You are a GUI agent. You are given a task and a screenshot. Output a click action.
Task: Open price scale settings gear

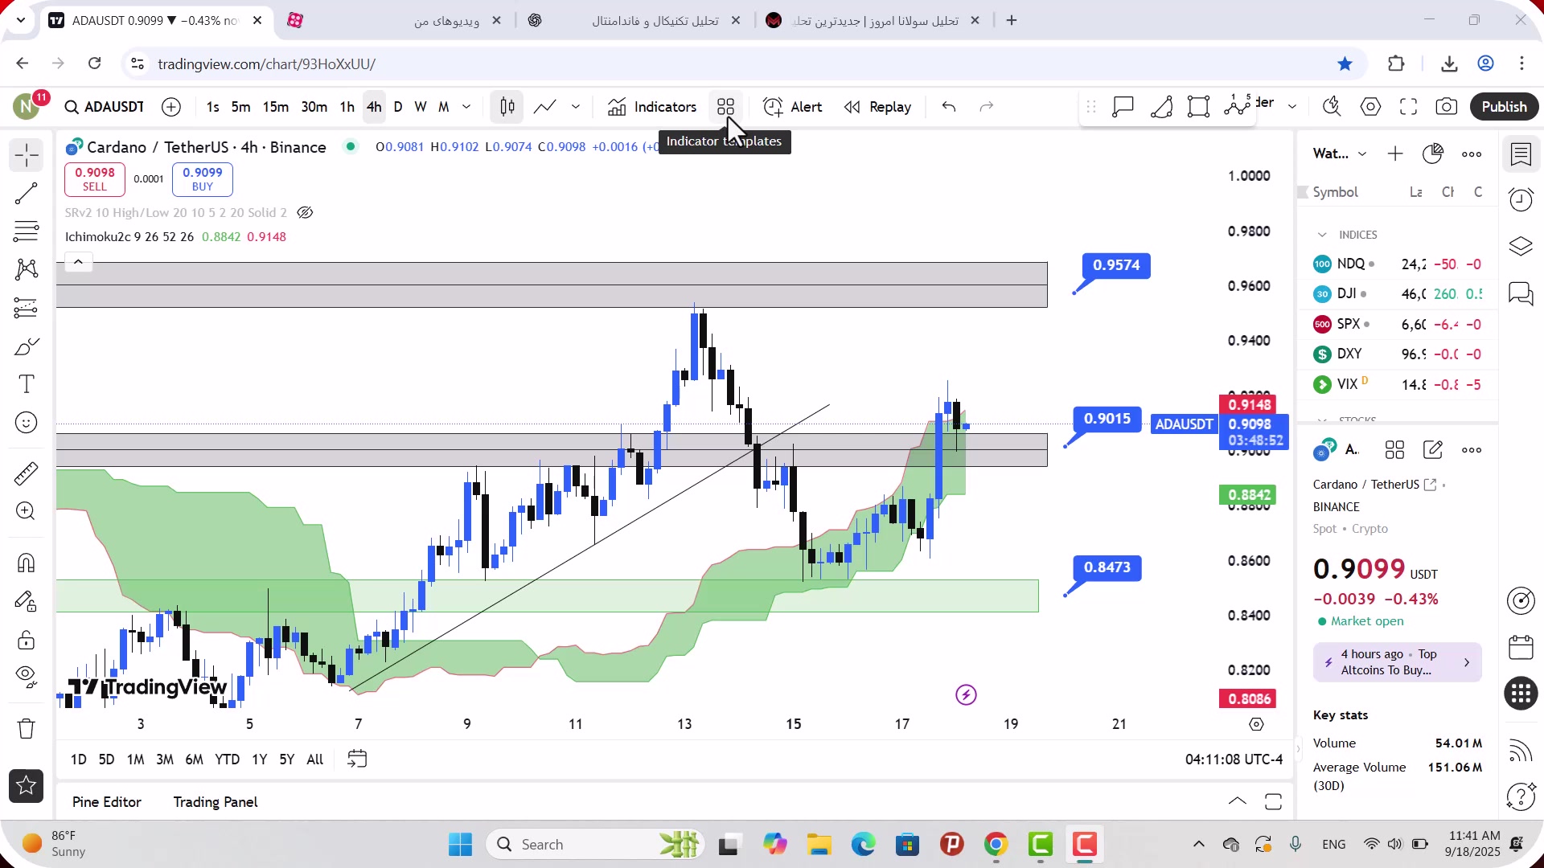pyautogui.click(x=1257, y=724)
